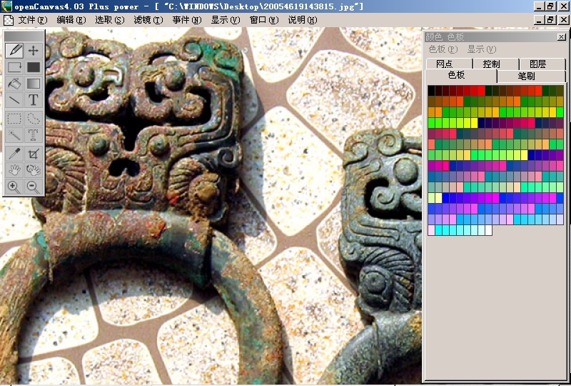Select the Zoom Out magnifier
Image resolution: width=571 pixels, height=386 pixels.
pyautogui.click(x=33, y=187)
